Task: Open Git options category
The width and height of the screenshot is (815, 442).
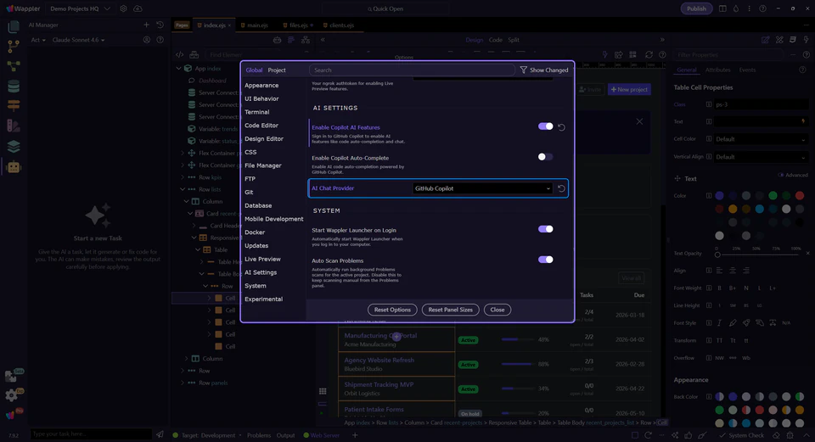Action: click(x=249, y=193)
